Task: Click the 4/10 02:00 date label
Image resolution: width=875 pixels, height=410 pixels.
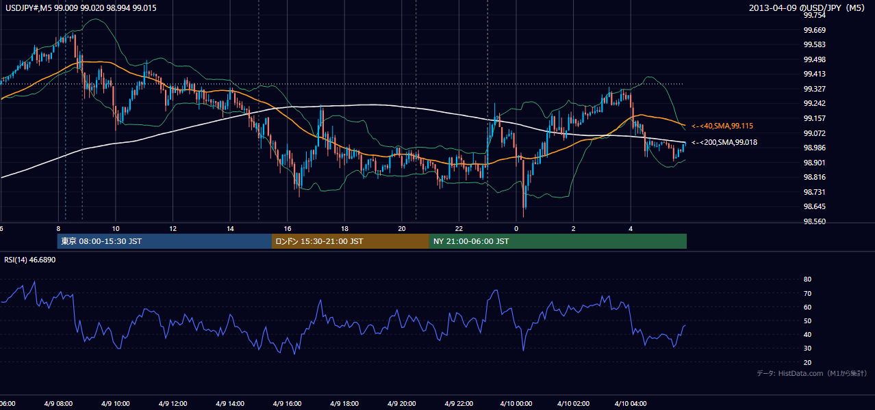Action: (x=573, y=404)
